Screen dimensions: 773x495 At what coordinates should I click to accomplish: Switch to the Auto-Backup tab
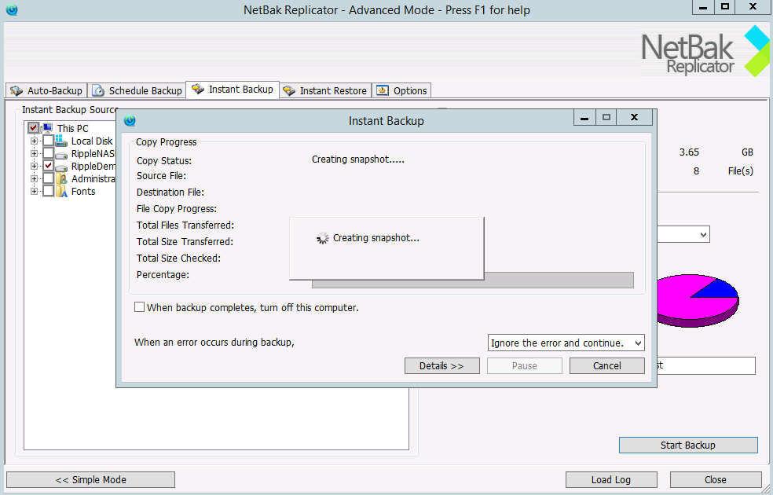[47, 90]
